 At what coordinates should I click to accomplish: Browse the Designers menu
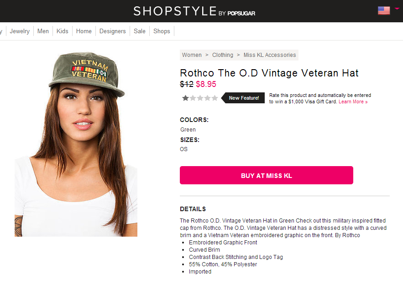[x=113, y=31]
